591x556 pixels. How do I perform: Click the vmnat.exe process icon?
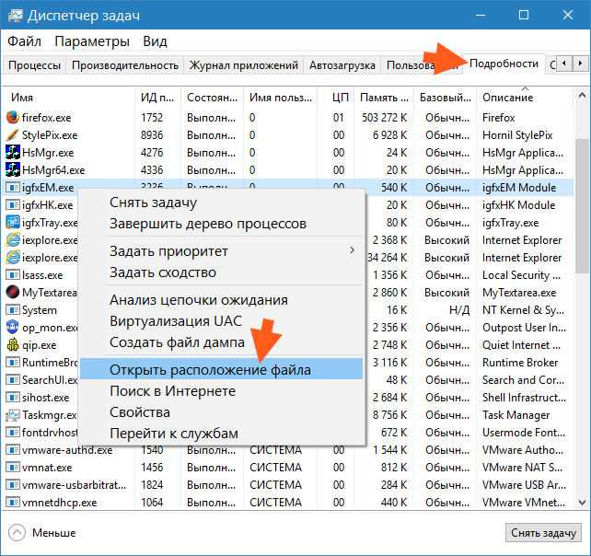tap(13, 468)
